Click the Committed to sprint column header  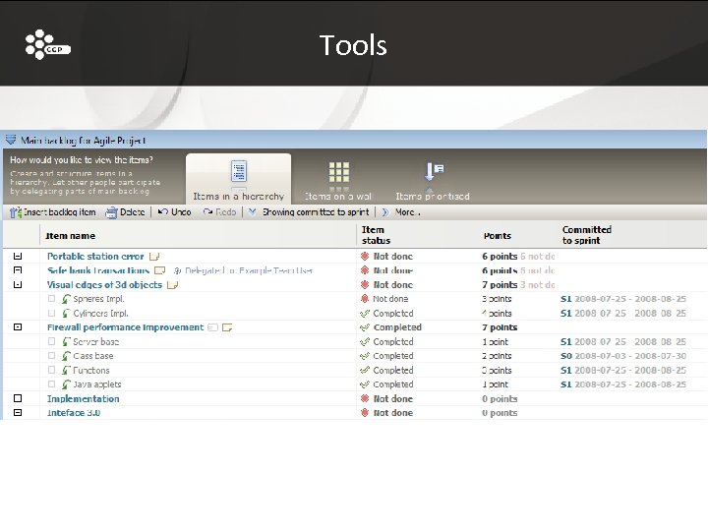click(586, 235)
